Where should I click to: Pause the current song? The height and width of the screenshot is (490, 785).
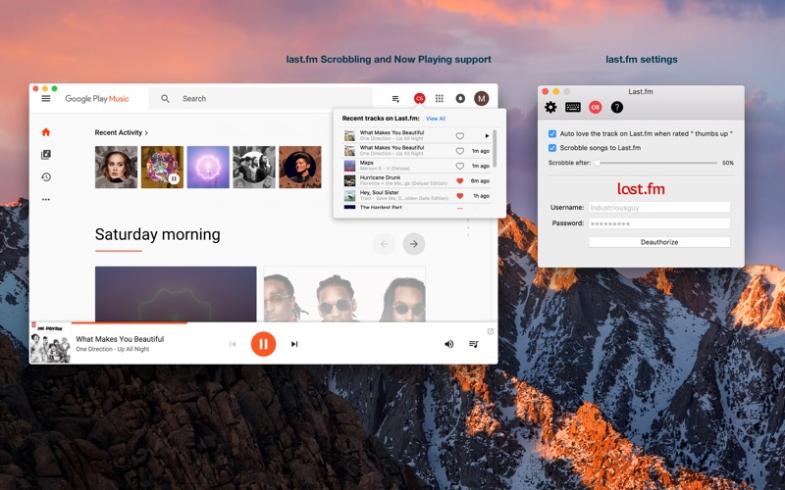click(x=263, y=344)
